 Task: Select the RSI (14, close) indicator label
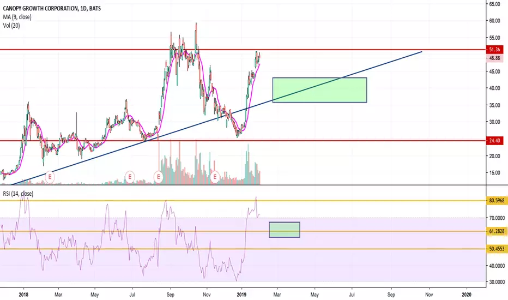[x=18, y=194]
